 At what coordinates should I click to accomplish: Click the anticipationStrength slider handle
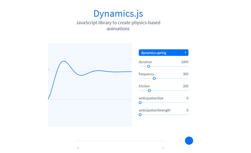pos(140,115)
